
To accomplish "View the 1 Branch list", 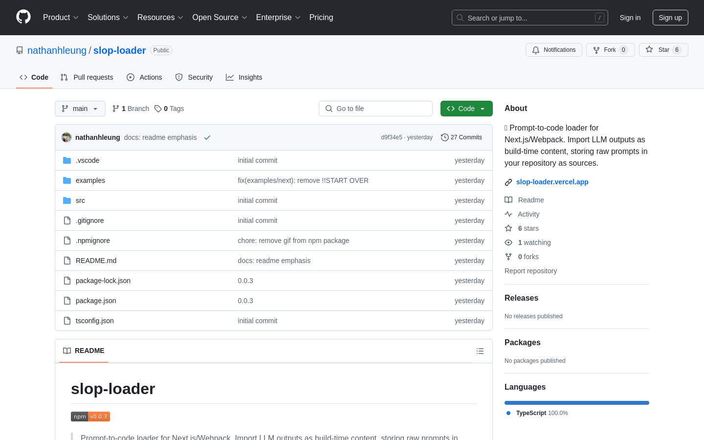I will click(131, 109).
